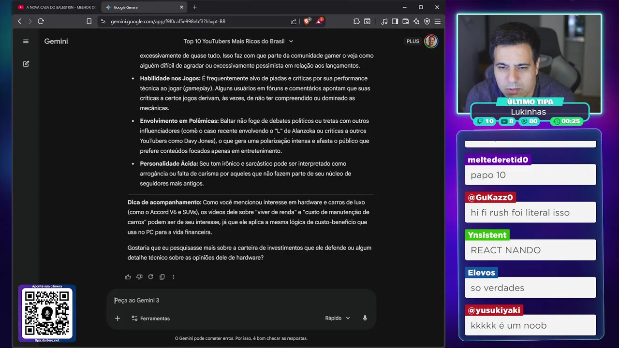Open the browser application menu
This screenshot has height=348, width=619.
438,21
